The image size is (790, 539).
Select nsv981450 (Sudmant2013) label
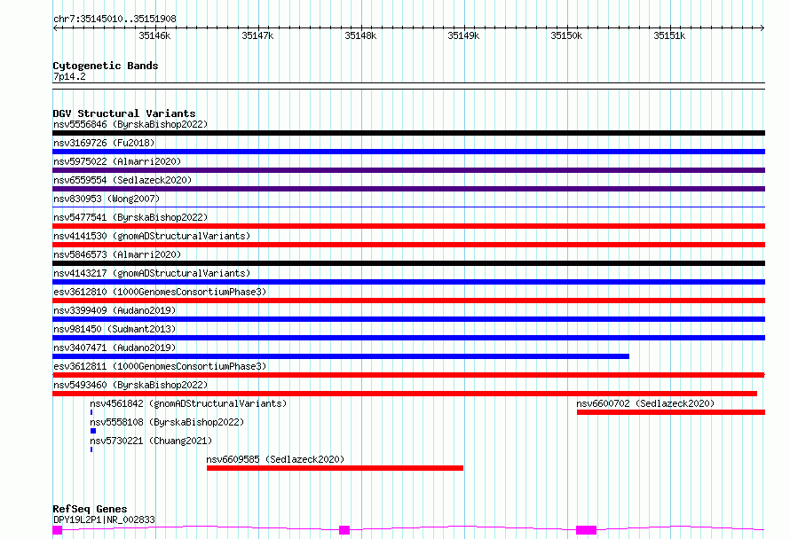pos(115,329)
